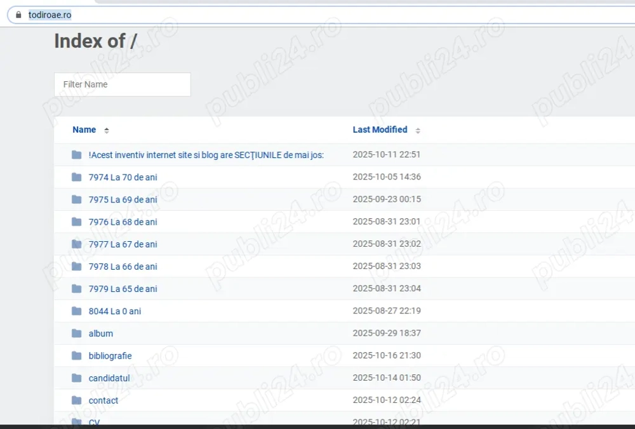Toggle sort order on Last Modified arrows

(x=417, y=129)
